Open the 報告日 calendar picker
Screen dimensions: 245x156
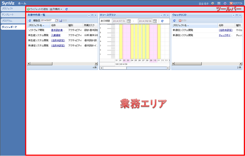coord(57,20)
